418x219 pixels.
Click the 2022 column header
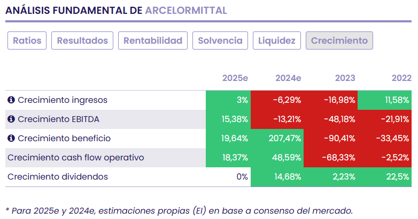401,78
